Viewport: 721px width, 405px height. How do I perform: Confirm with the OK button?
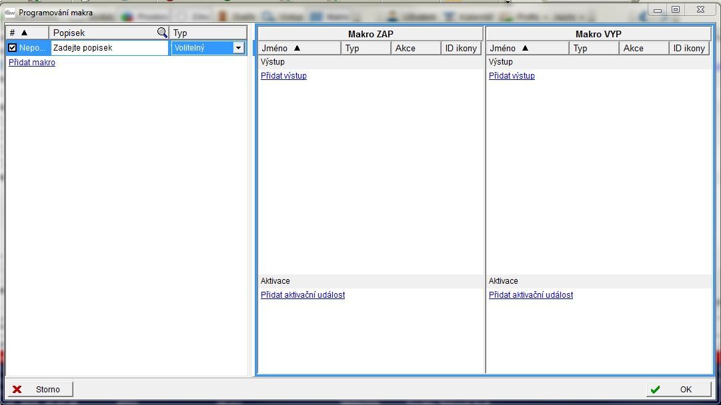click(x=679, y=390)
